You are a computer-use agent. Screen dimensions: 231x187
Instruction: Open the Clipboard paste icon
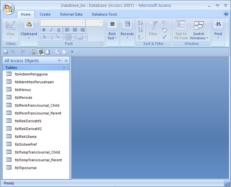click(x=29, y=24)
